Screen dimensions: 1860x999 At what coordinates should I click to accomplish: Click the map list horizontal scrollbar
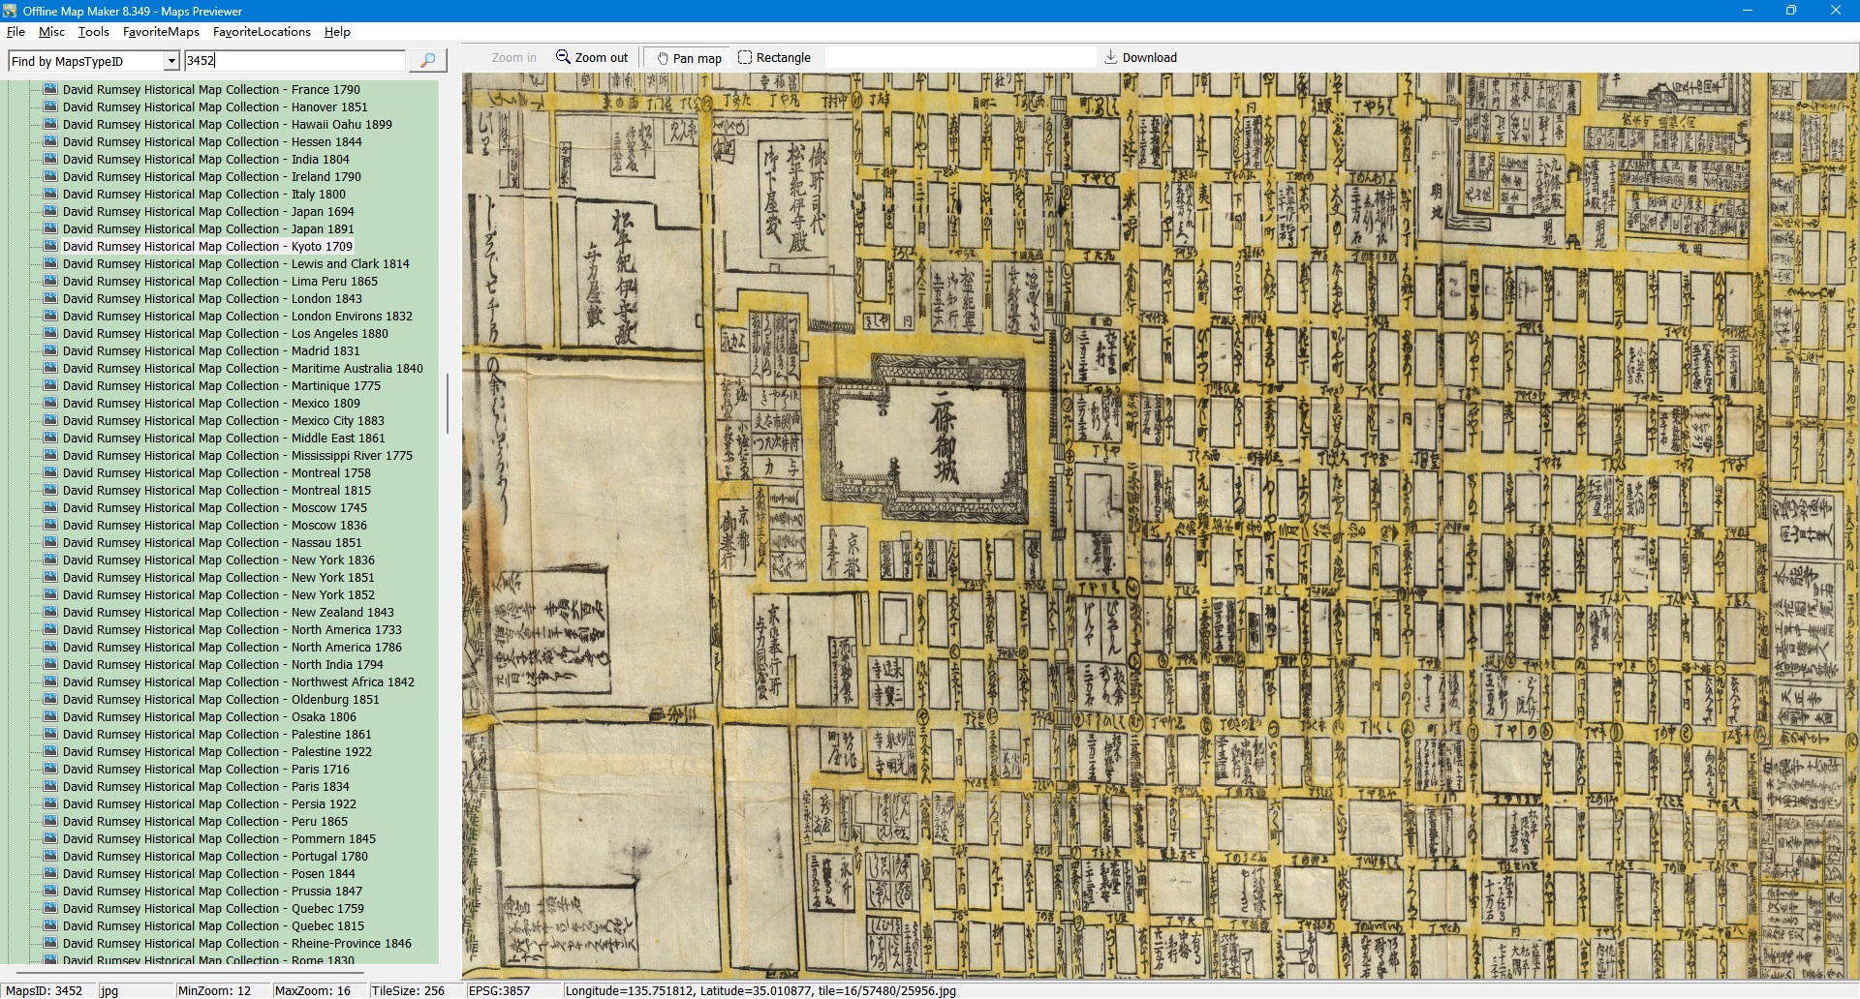coord(190,972)
